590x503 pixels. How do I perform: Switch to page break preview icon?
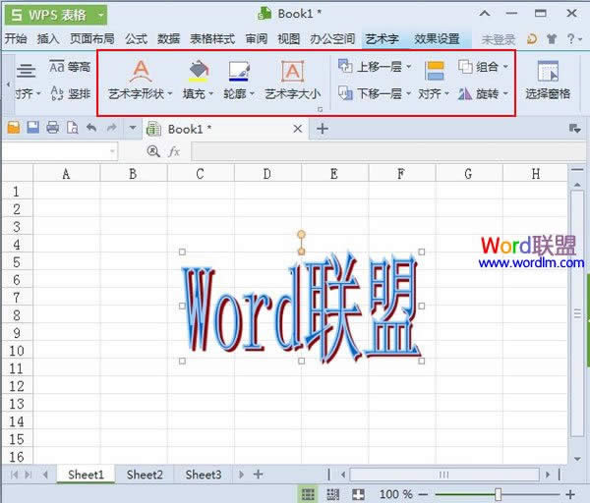(332, 494)
